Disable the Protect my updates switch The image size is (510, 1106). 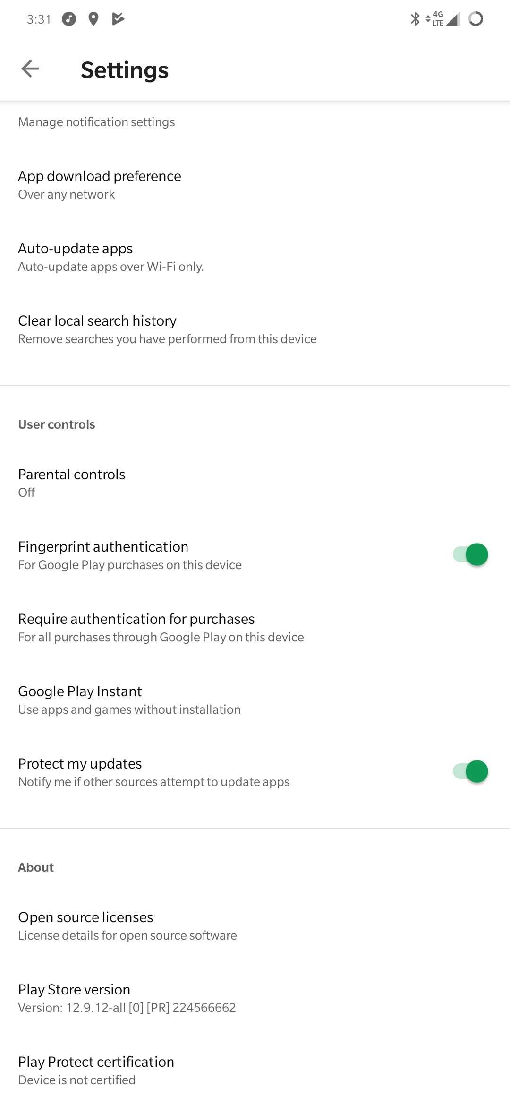[470, 772]
